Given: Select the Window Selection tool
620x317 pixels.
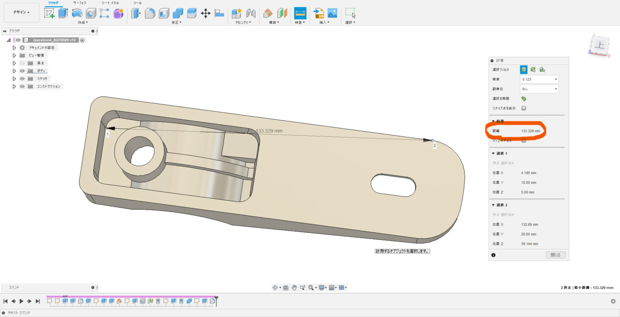Looking at the screenshot, I should (x=350, y=13).
